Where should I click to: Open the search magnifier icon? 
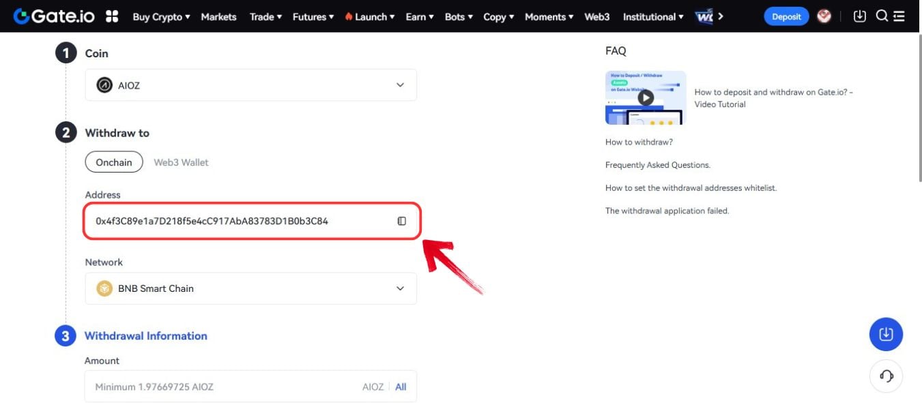point(882,16)
